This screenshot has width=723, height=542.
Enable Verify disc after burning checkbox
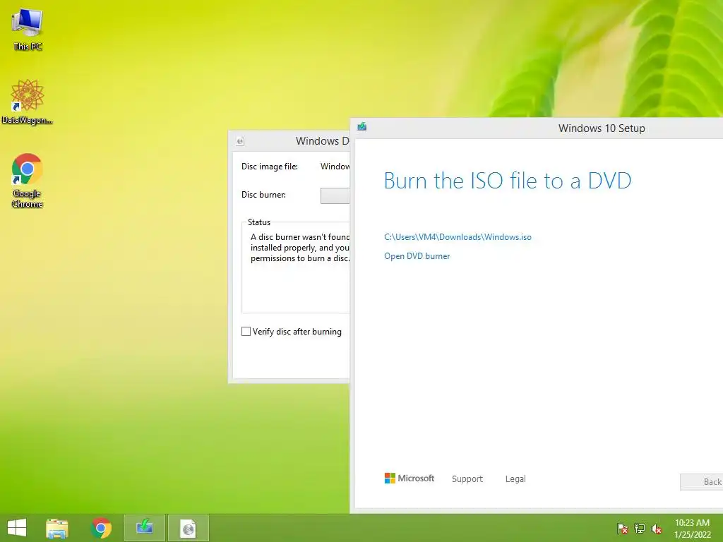tap(246, 332)
